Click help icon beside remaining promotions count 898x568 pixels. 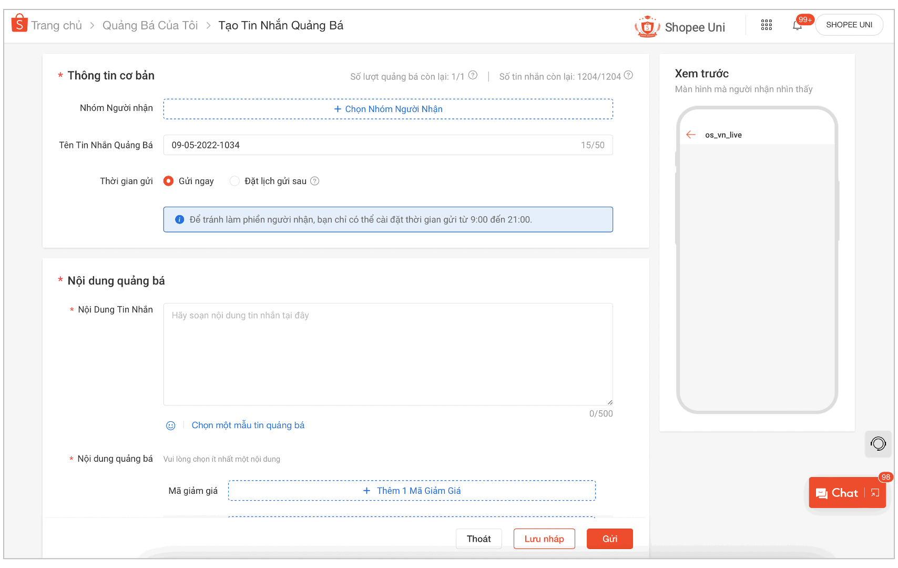click(473, 75)
